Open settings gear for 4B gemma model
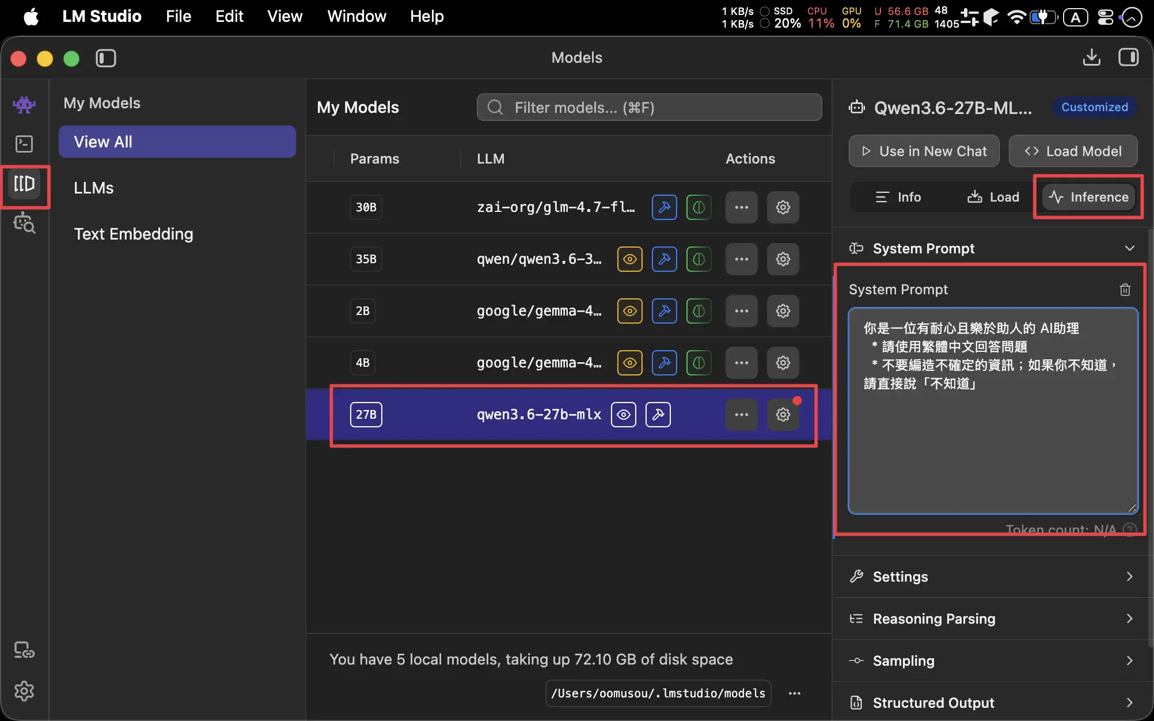Screen dimensions: 1154x721 click(783, 363)
